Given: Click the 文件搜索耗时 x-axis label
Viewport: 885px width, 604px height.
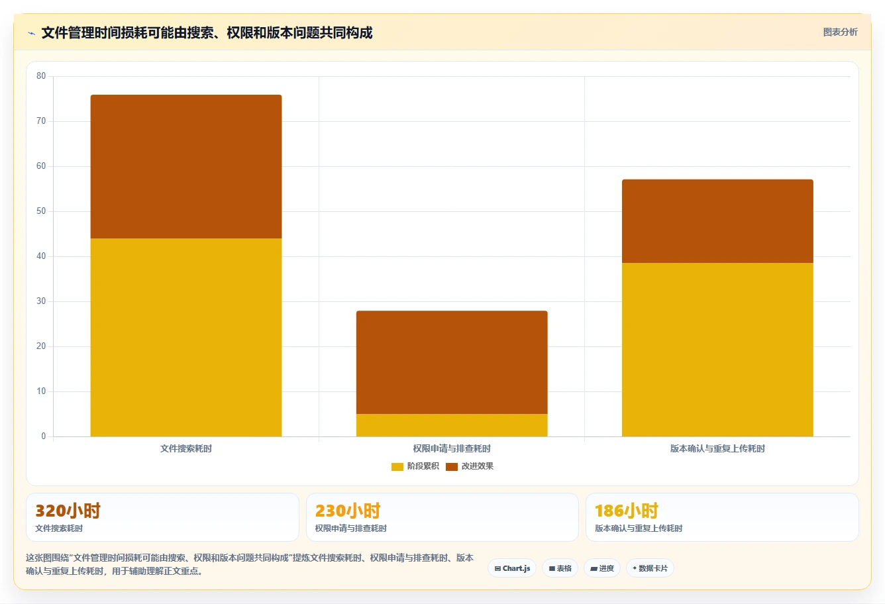Looking at the screenshot, I should coord(186,449).
